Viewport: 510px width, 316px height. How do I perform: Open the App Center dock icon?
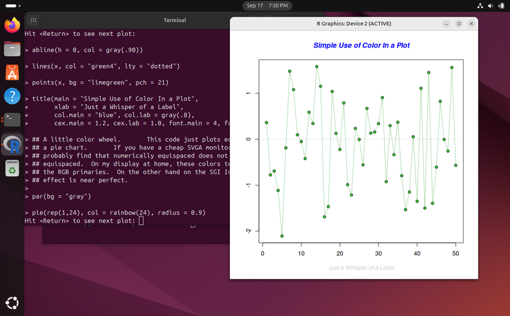coord(12,72)
